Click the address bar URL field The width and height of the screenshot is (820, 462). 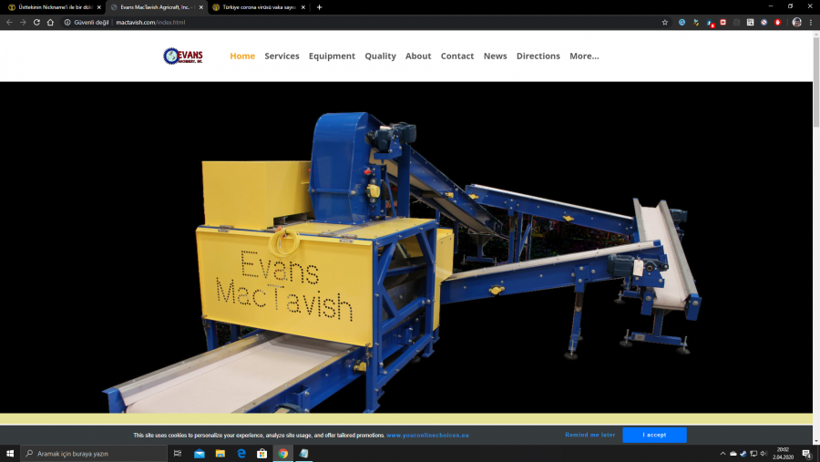366,22
